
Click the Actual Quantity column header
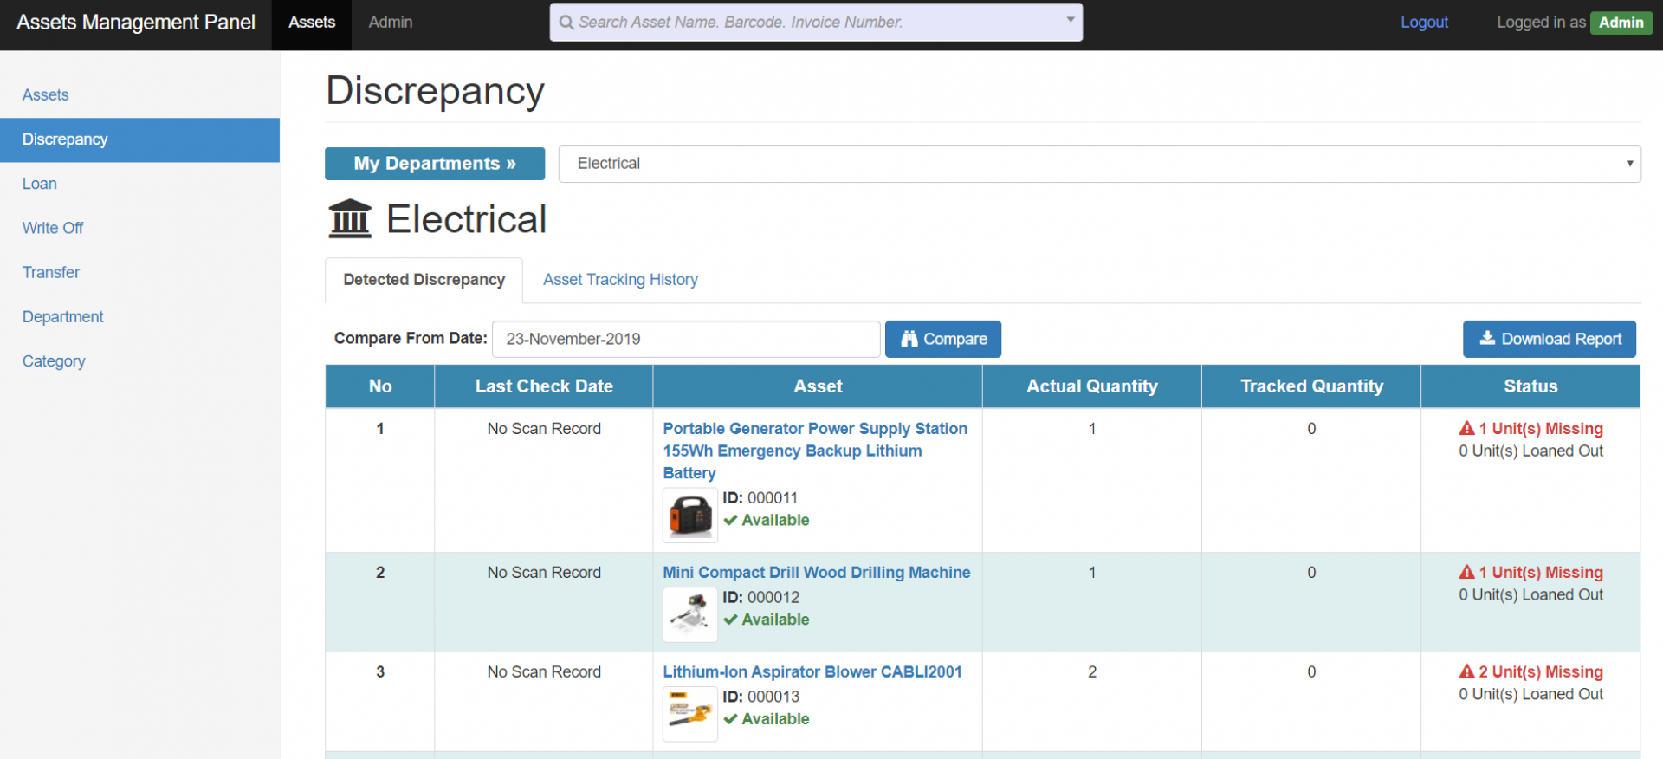[1092, 386]
